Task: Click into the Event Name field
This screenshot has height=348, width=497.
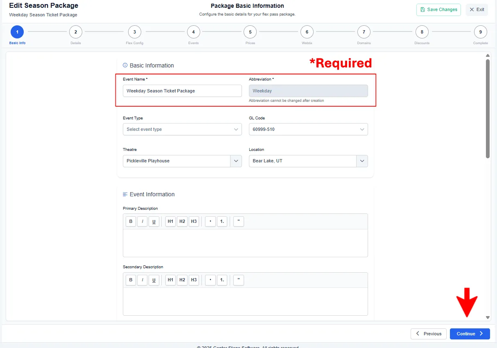Action: pyautogui.click(x=182, y=91)
